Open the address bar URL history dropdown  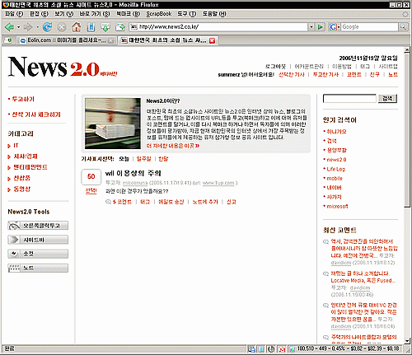click(311, 27)
